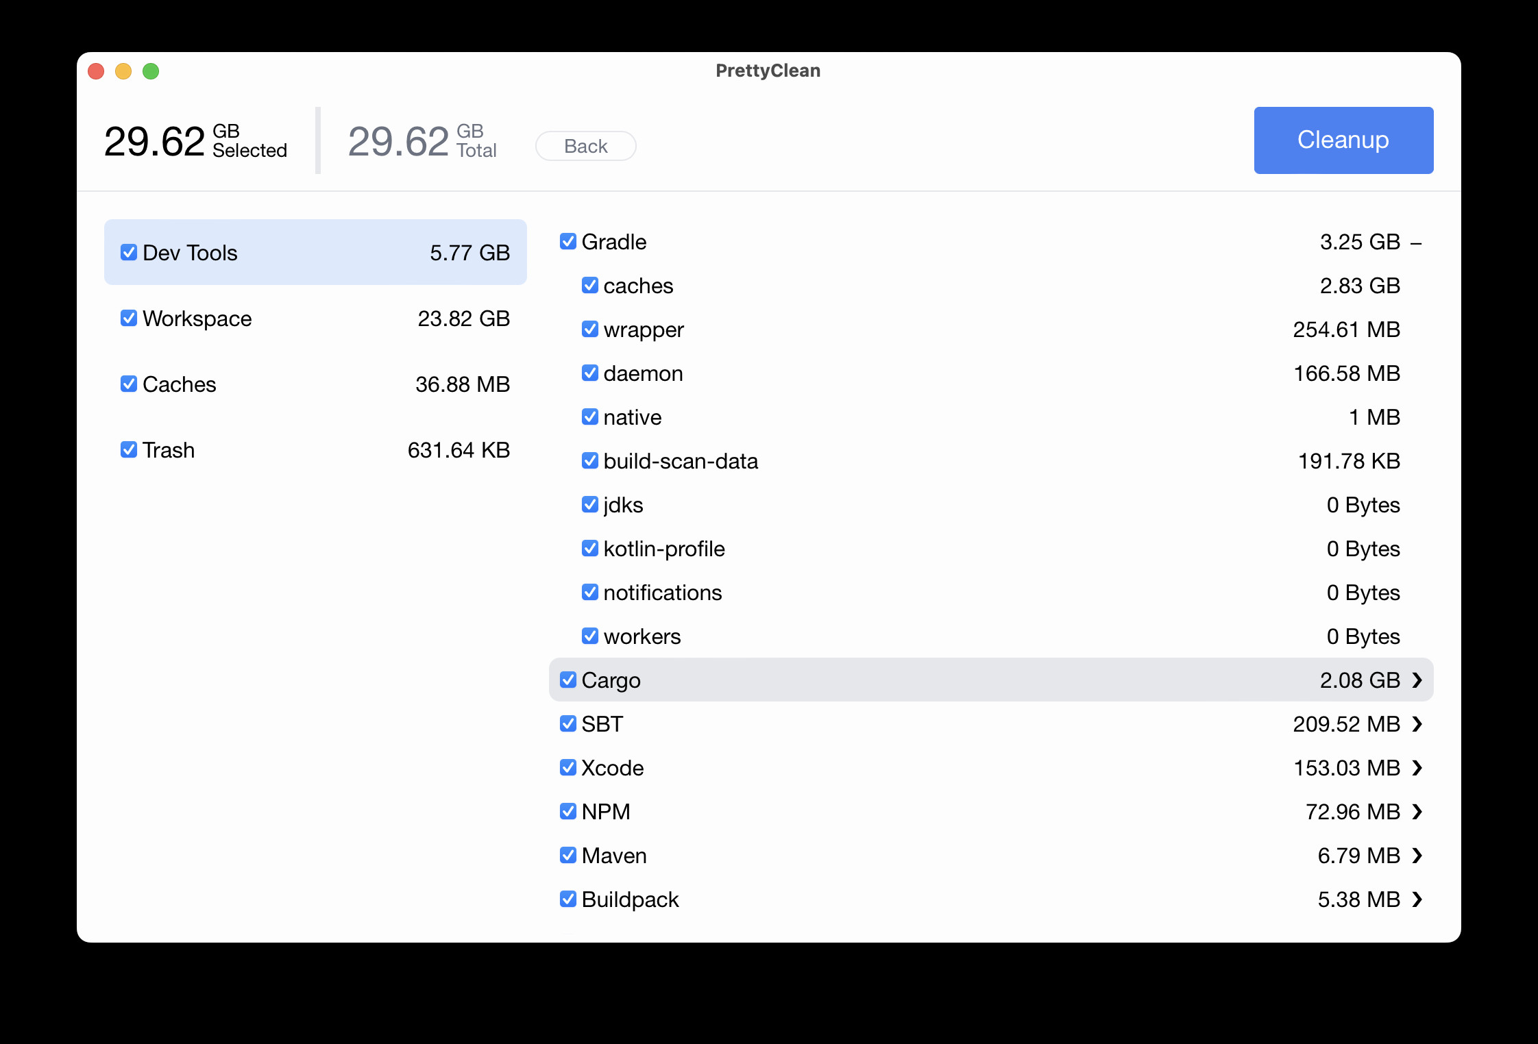Uncheck the Dev Tools checkbox

pyautogui.click(x=129, y=252)
